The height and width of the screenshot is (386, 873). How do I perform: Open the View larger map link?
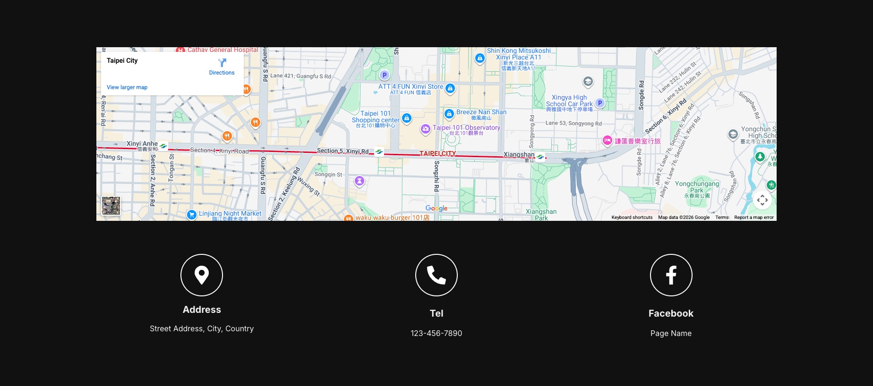(x=127, y=87)
